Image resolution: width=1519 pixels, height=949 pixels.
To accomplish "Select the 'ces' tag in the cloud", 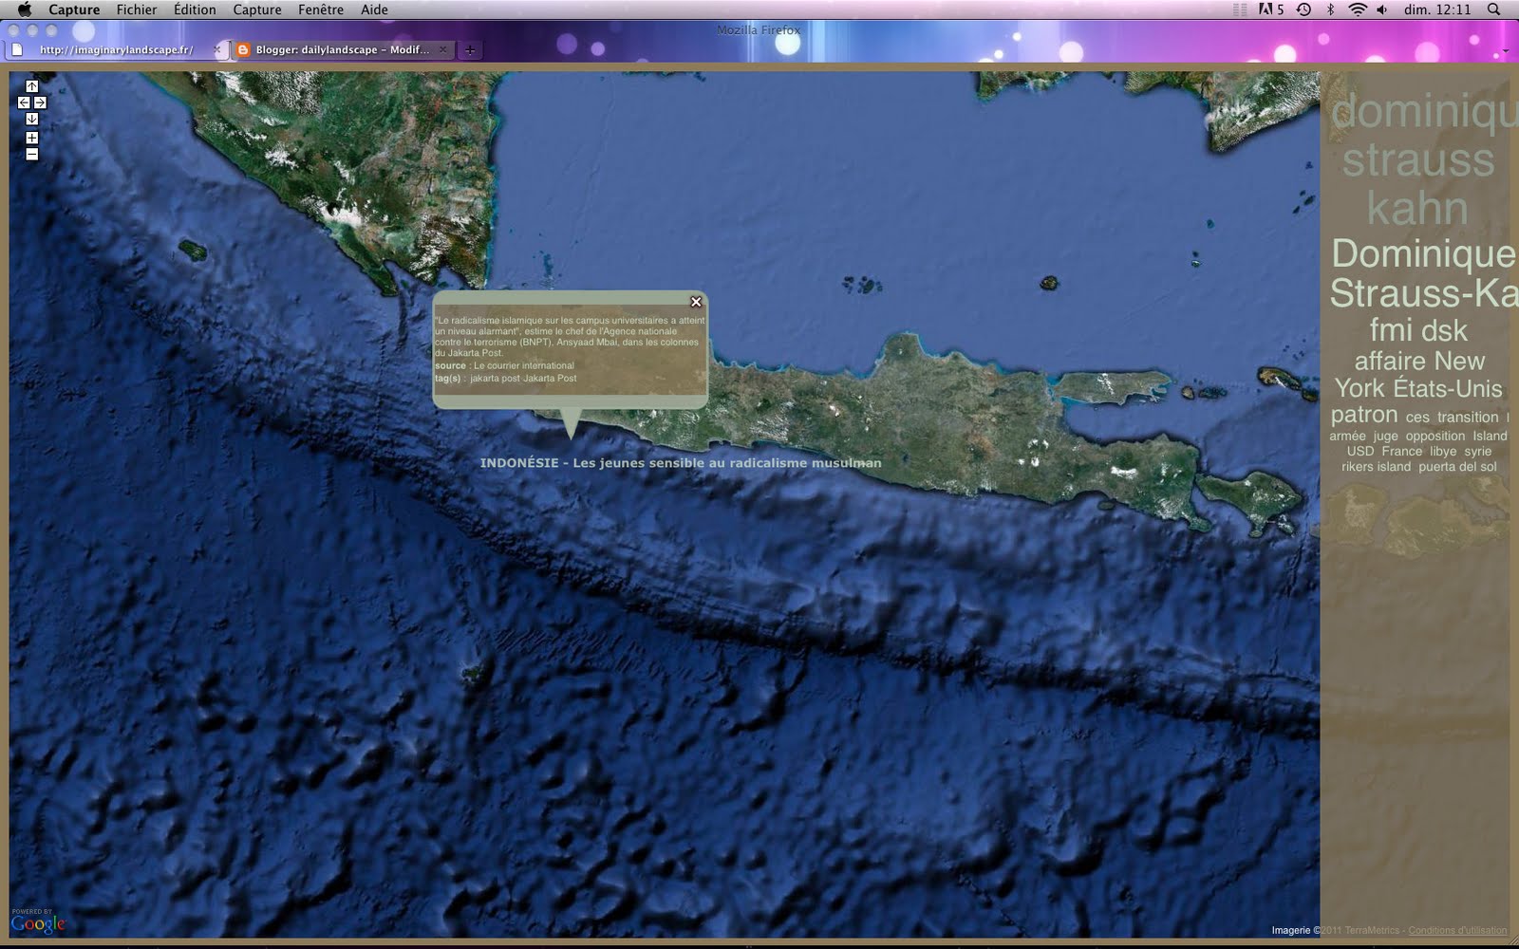I will click(x=1417, y=418).
